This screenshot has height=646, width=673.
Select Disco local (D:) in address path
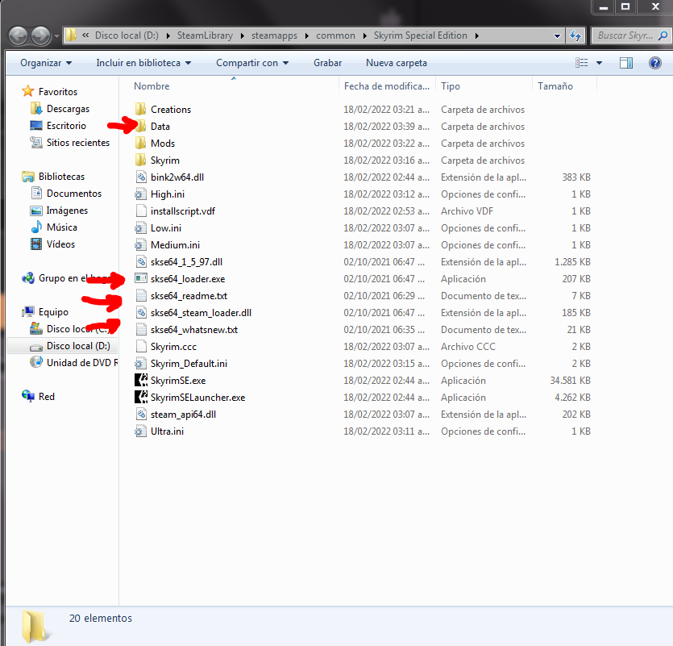[127, 35]
